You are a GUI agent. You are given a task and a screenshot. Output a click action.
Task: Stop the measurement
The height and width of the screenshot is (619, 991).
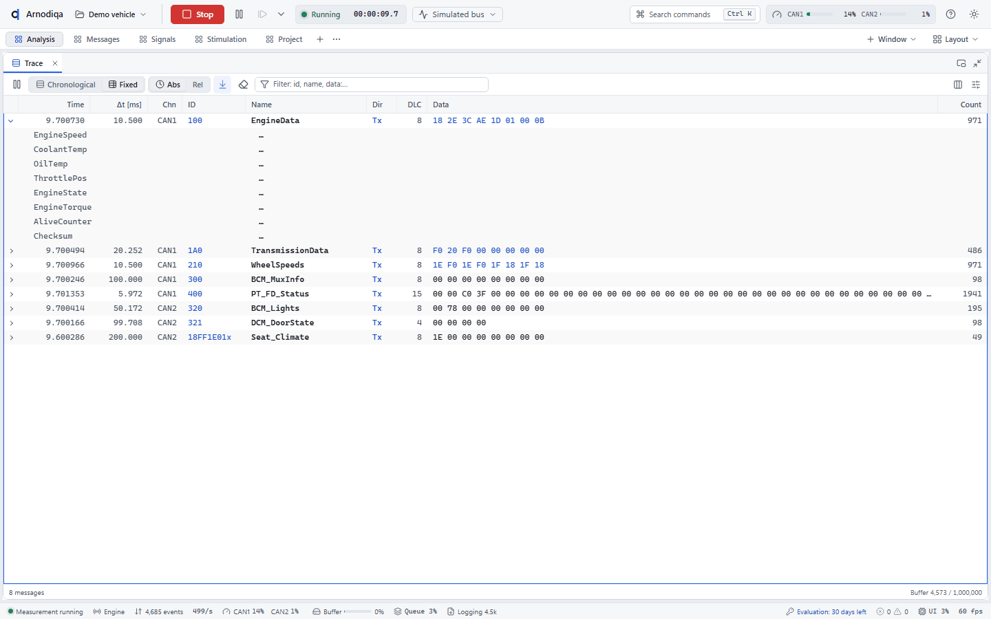click(198, 14)
